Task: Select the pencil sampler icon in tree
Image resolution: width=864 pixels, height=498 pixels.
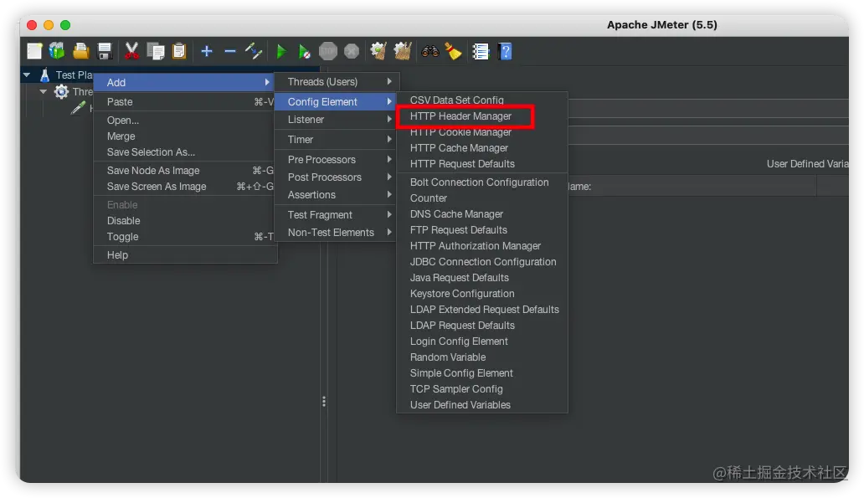Action: pyautogui.click(x=78, y=107)
